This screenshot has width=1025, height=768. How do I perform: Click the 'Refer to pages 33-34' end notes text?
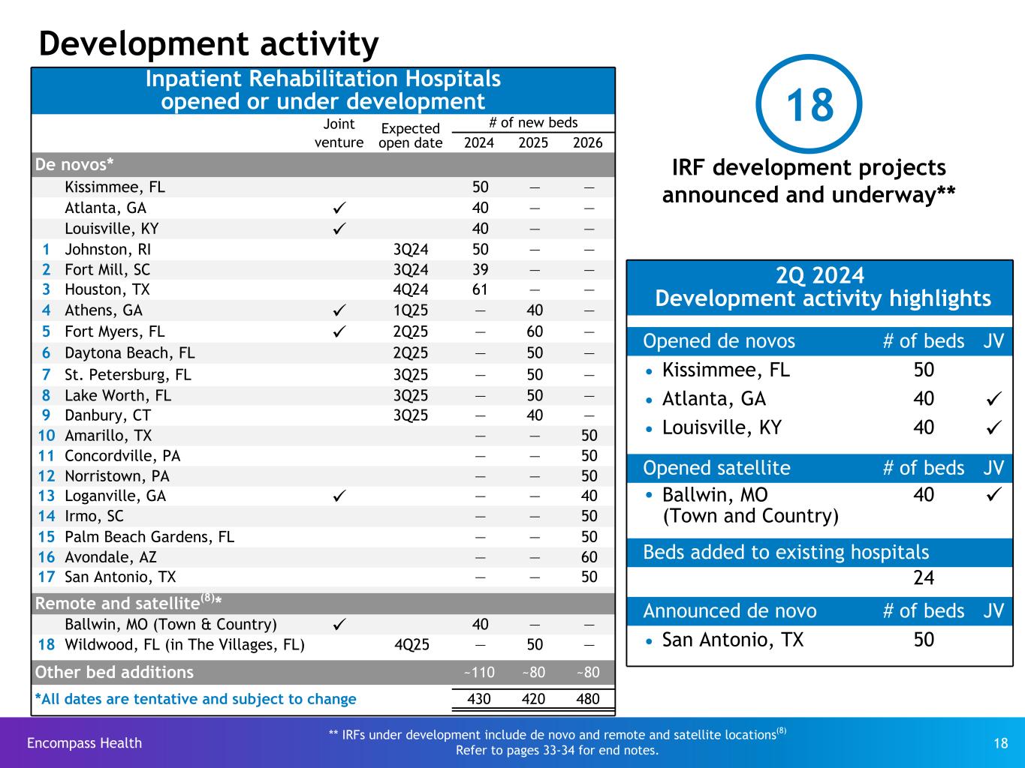pyautogui.click(x=557, y=750)
